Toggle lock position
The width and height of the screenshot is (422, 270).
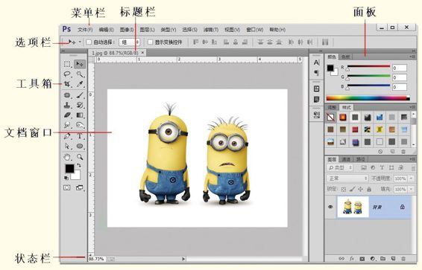coord(360,189)
